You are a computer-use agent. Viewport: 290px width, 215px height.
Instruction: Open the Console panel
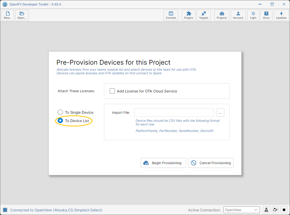tap(171, 15)
